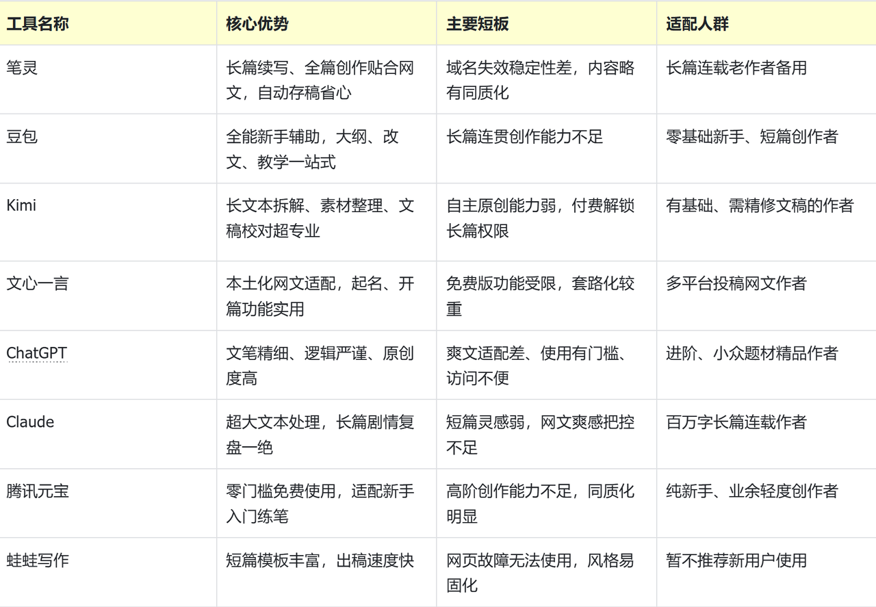Select the cell "百万字长篇连载作者"
876x607 pixels.
point(766,434)
